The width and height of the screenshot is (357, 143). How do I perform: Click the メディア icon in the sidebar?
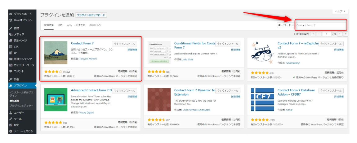point(11,34)
